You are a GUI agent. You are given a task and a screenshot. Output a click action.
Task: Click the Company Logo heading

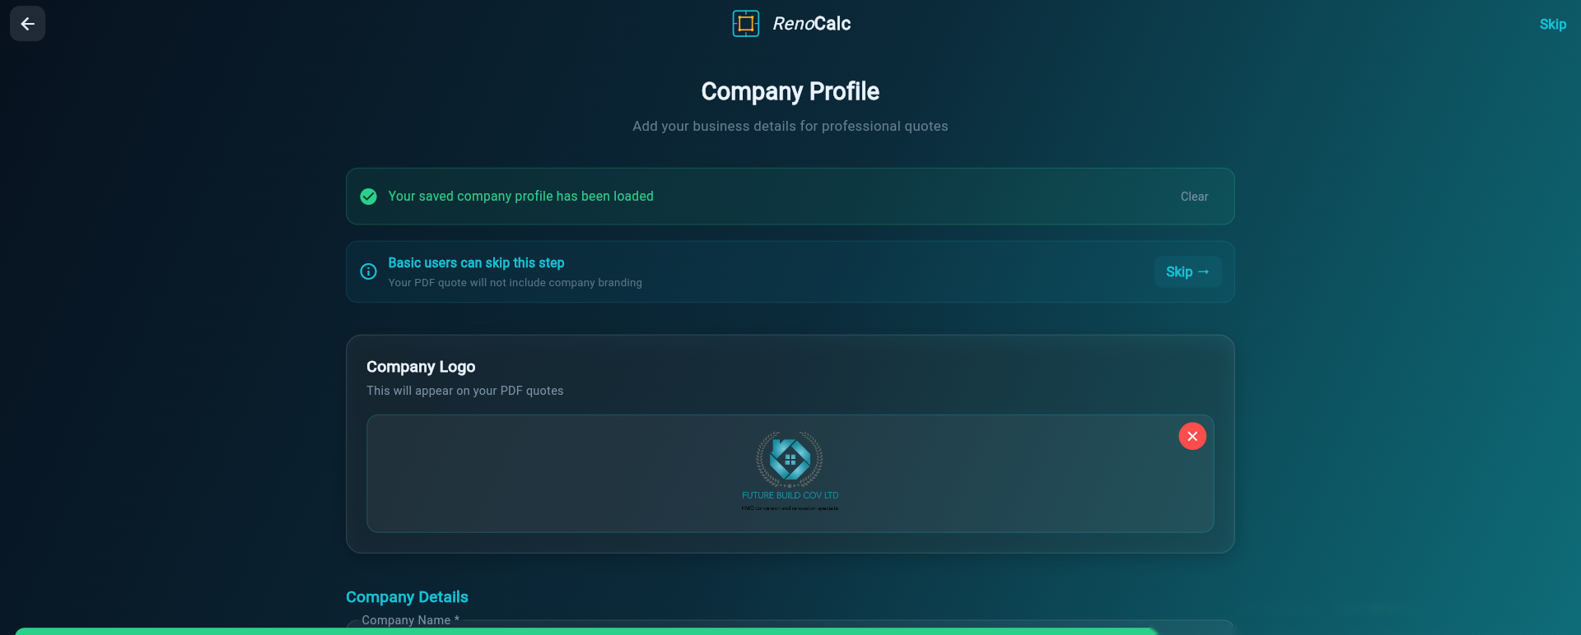click(421, 367)
